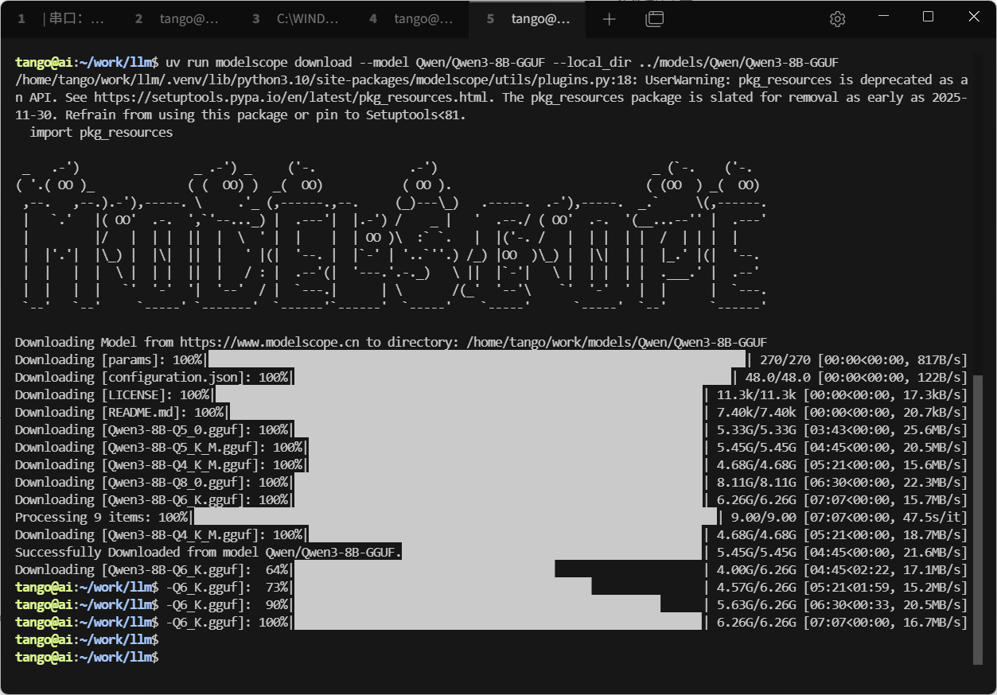
Task: Open a new terminal tab with plus button
Action: [609, 19]
